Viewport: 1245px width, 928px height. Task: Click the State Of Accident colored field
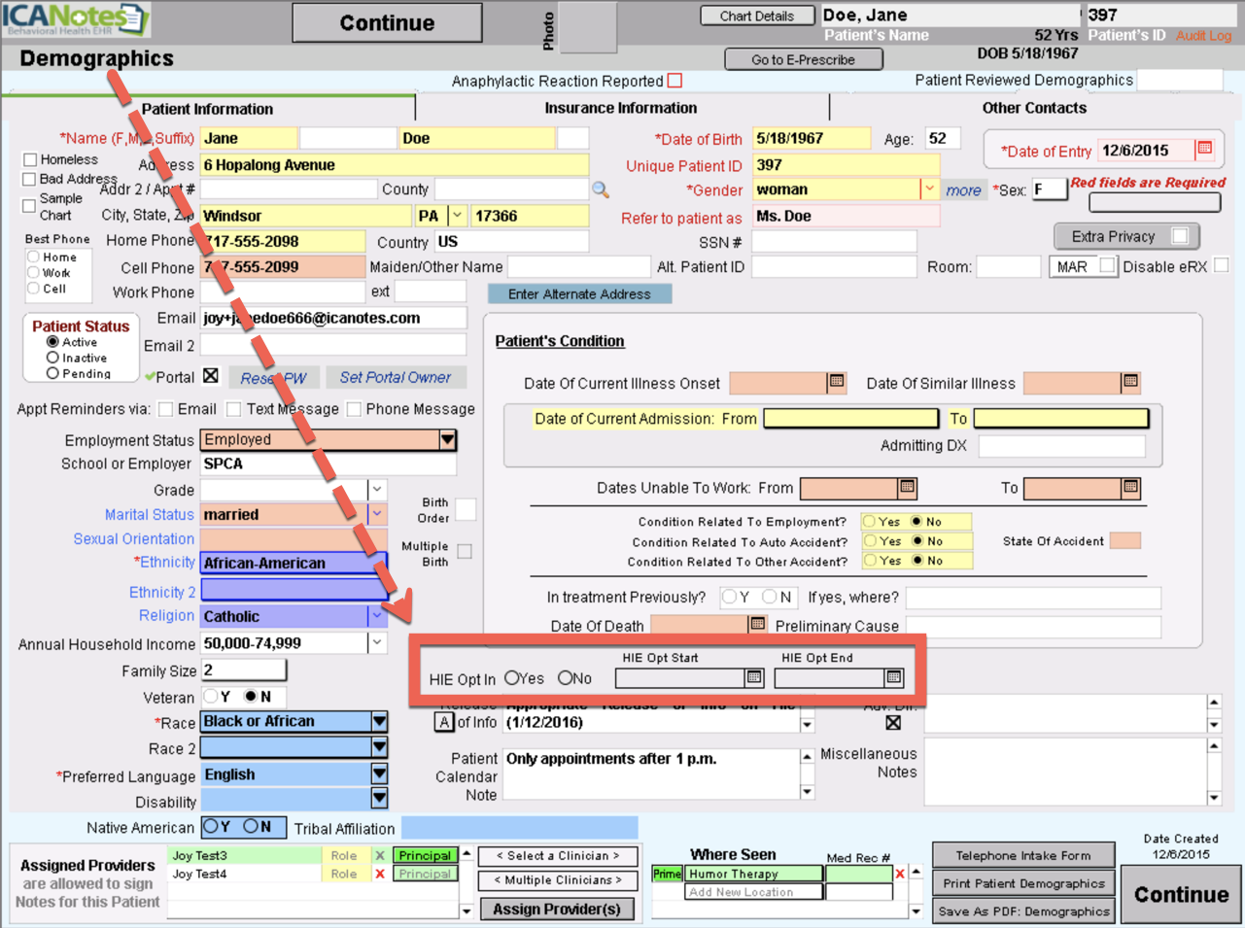1124,541
